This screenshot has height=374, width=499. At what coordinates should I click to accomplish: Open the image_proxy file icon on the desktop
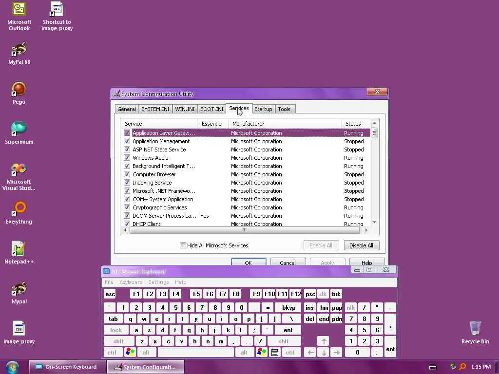[19, 333]
